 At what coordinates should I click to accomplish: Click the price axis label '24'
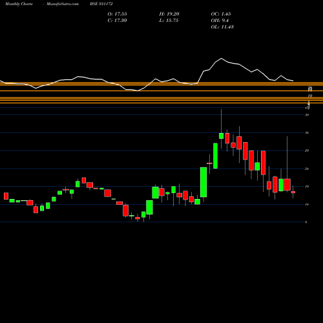307,169
